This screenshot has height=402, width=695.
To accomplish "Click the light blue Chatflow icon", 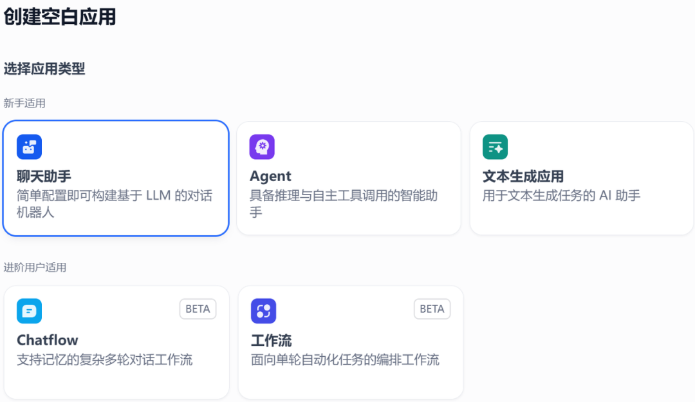I will coord(29,311).
